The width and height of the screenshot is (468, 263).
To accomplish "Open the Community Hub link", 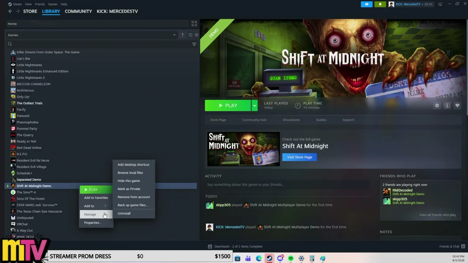I will pyautogui.click(x=254, y=120).
